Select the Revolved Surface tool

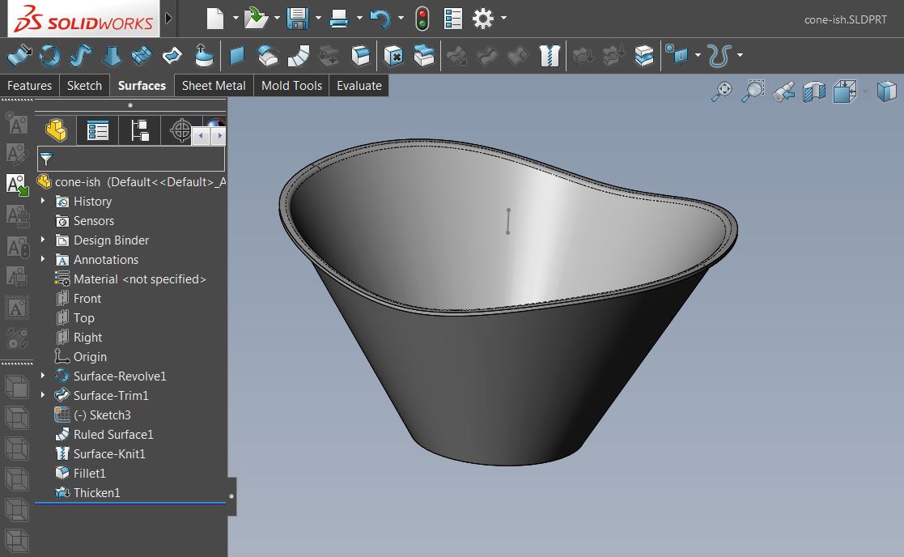click(50, 56)
